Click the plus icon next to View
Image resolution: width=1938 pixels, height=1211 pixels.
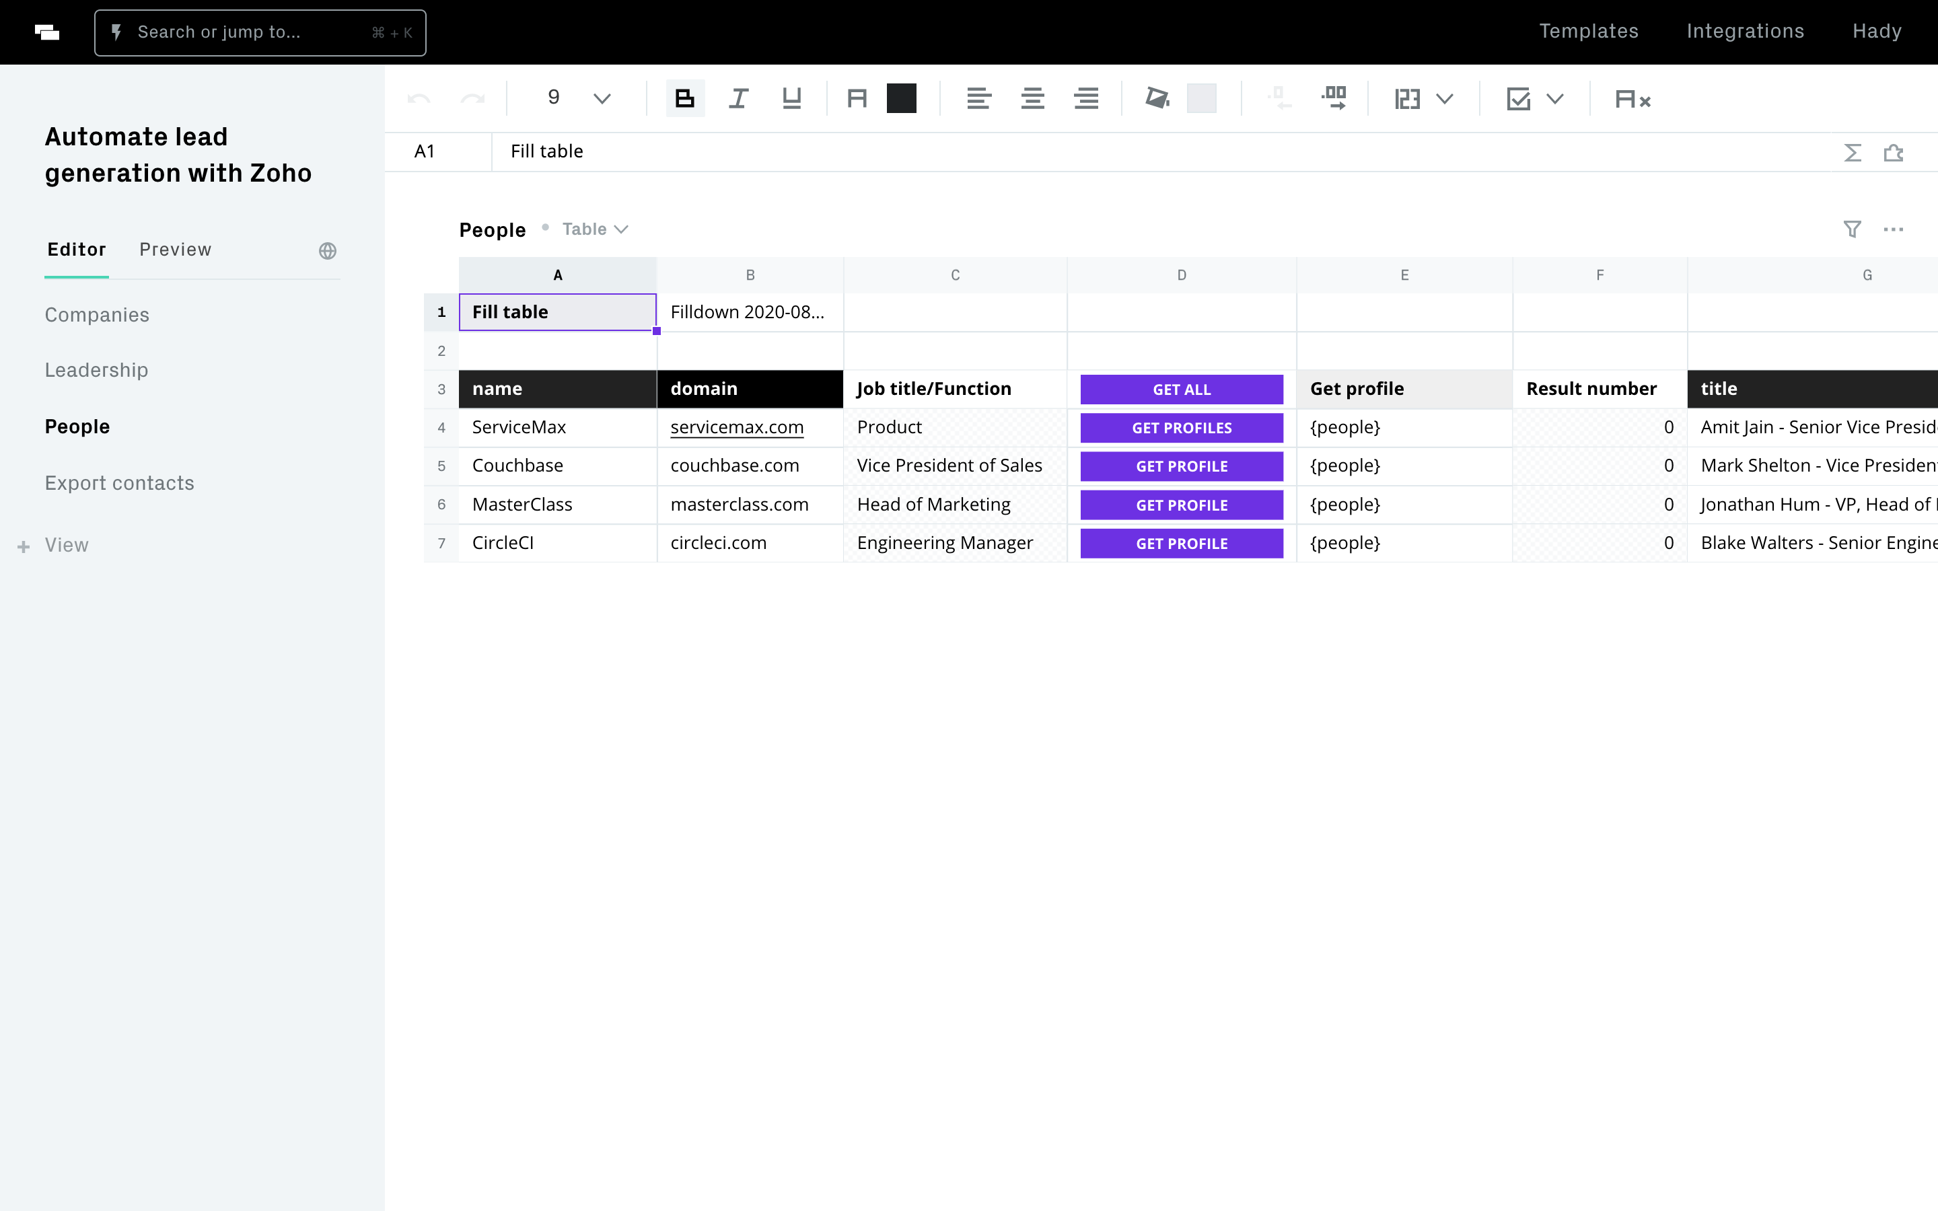point(24,546)
